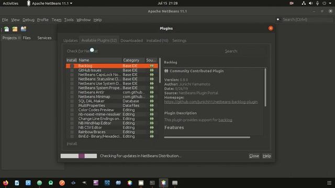This screenshot has height=188, width=335.
Task: Open the Debug menu
Action: coord(28,20)
